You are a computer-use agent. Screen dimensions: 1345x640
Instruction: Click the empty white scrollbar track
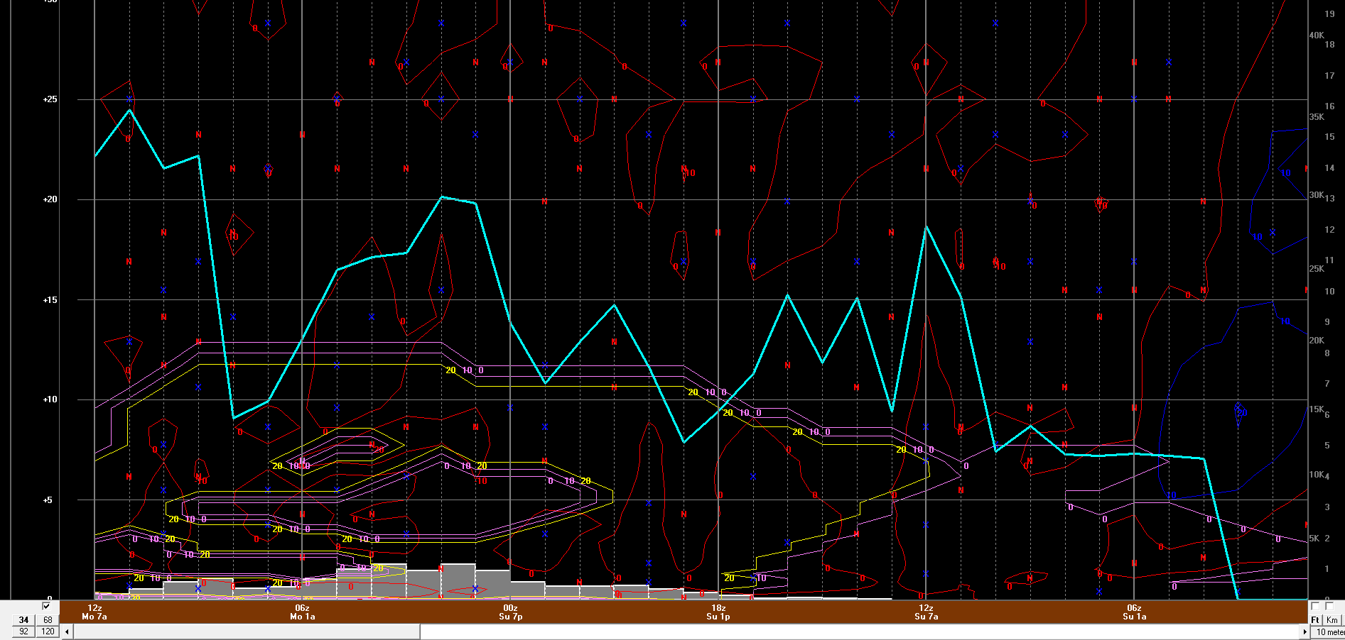853,631
